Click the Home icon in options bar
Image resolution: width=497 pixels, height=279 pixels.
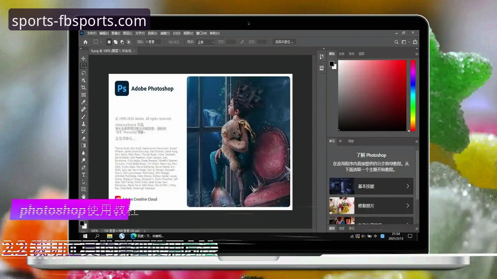[x=85, y=42]
